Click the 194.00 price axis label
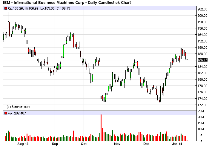209x153 pixels. pyautogui.click(x=202, y=35)
